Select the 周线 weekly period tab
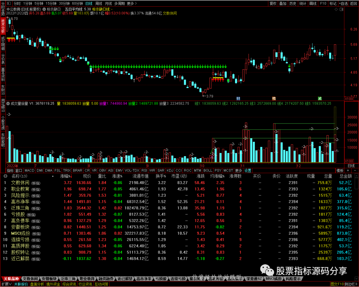Viewport: 359px width, 287px height. 99,3
